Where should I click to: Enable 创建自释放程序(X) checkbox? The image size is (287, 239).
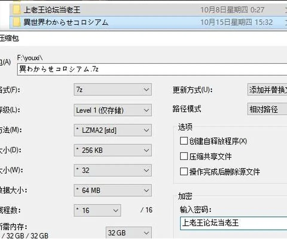(184, 141)
